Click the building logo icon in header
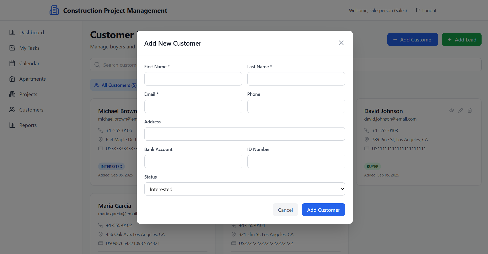Screen dimensions: 488x254 tap(54, 10)
